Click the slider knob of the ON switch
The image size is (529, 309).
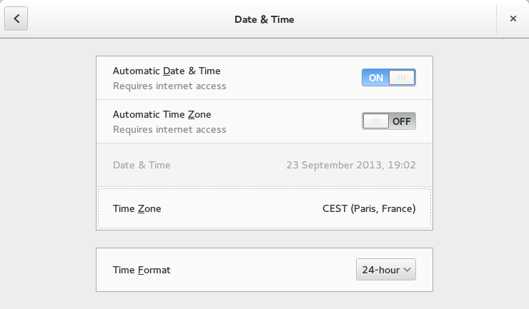click(402, 78)
